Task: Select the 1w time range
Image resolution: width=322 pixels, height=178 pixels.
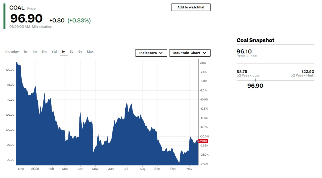Action: (25, 52)
